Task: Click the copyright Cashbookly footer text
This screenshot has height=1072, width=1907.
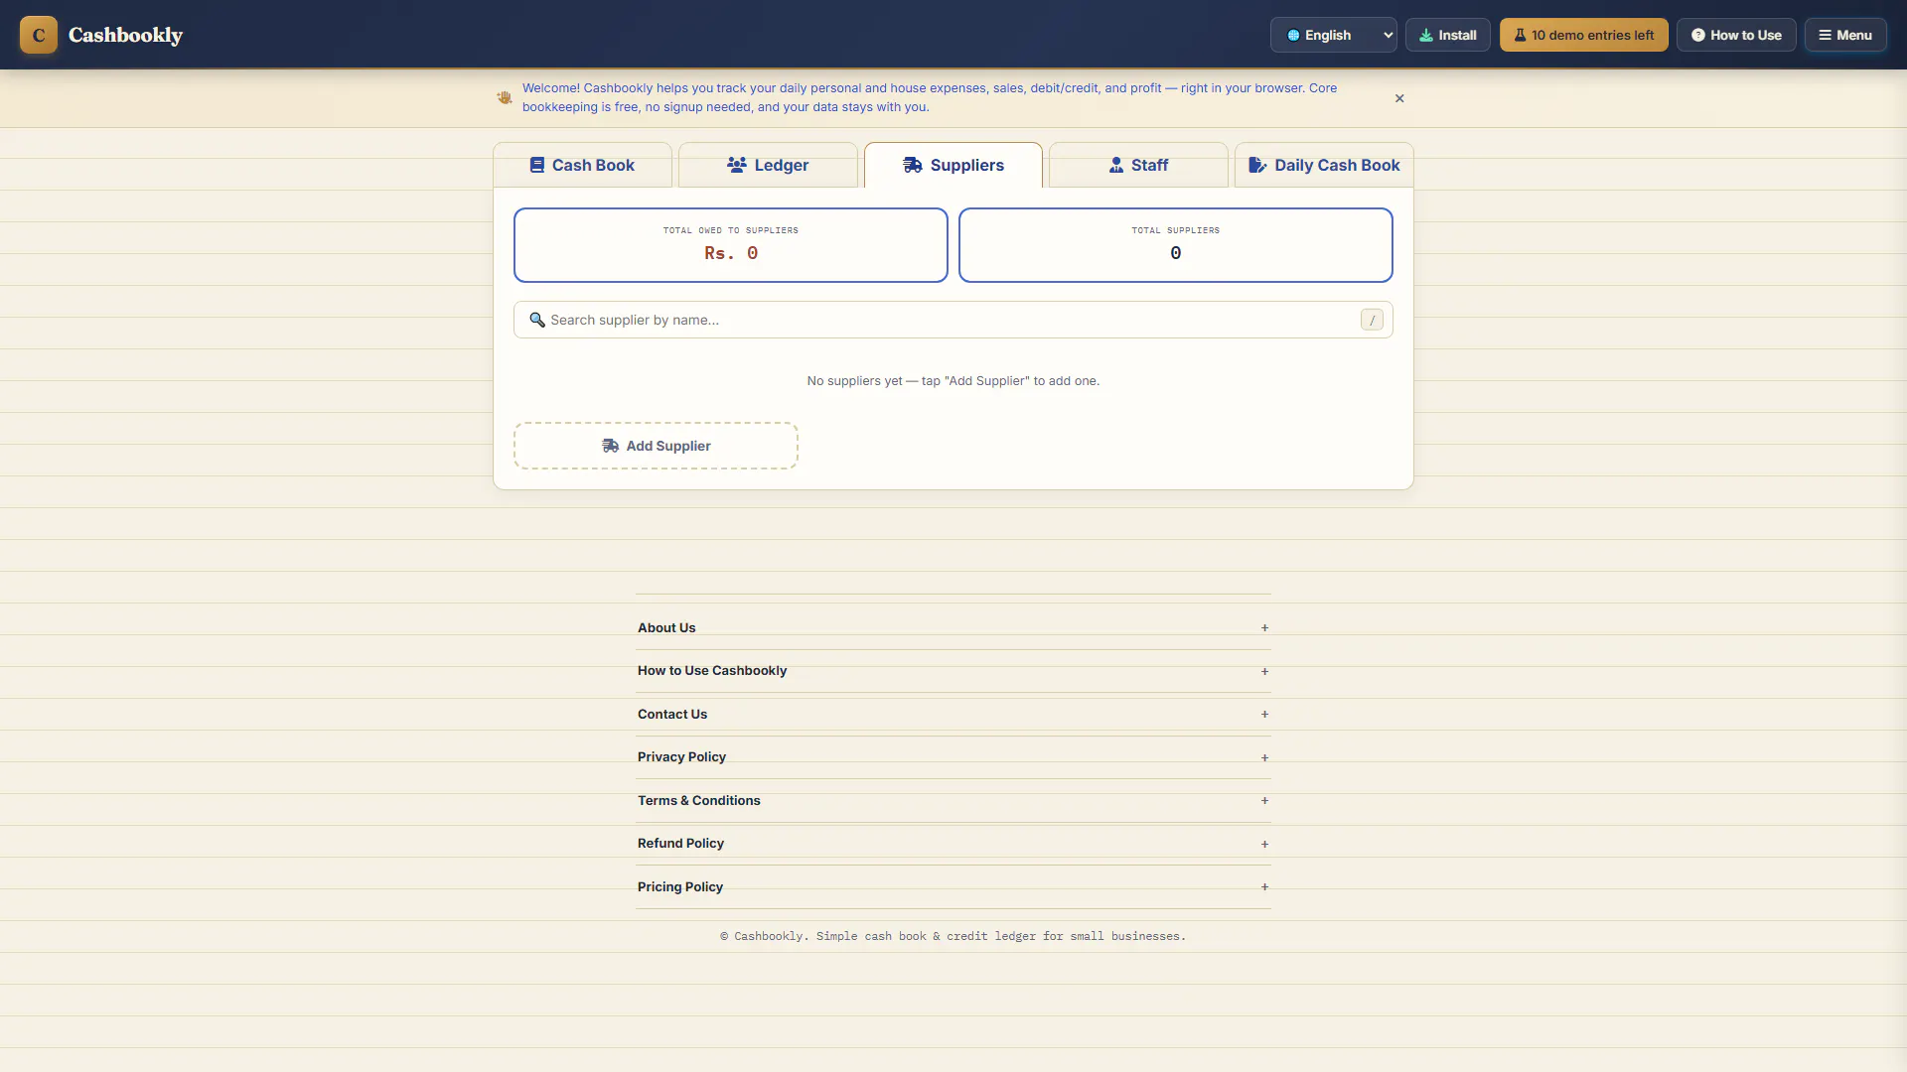Action: [953, 936]
